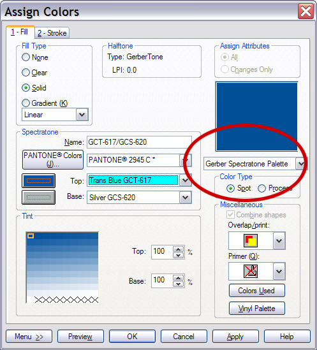Click the large blue color preview swatch
The image size is (317, 350).
coord(256,117)
